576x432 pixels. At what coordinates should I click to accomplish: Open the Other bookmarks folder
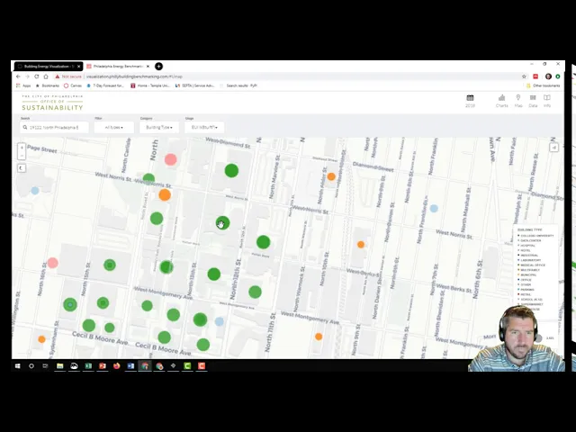tap(544, 85)
